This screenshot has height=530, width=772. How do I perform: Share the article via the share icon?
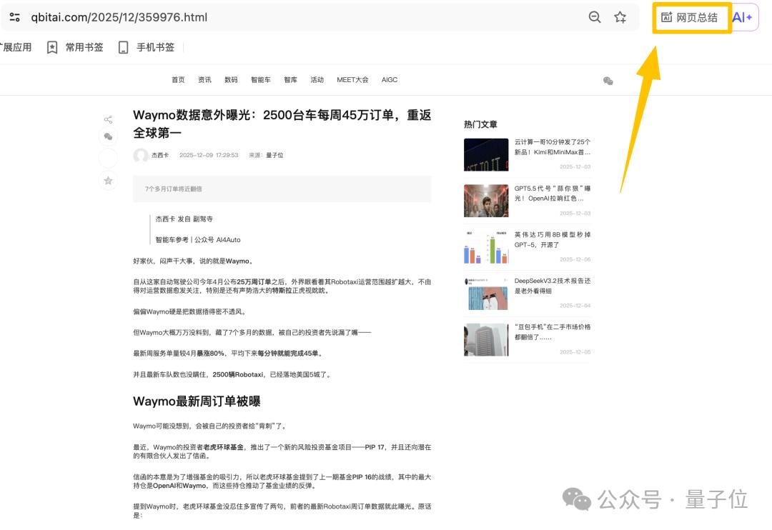tap(108, 119)
